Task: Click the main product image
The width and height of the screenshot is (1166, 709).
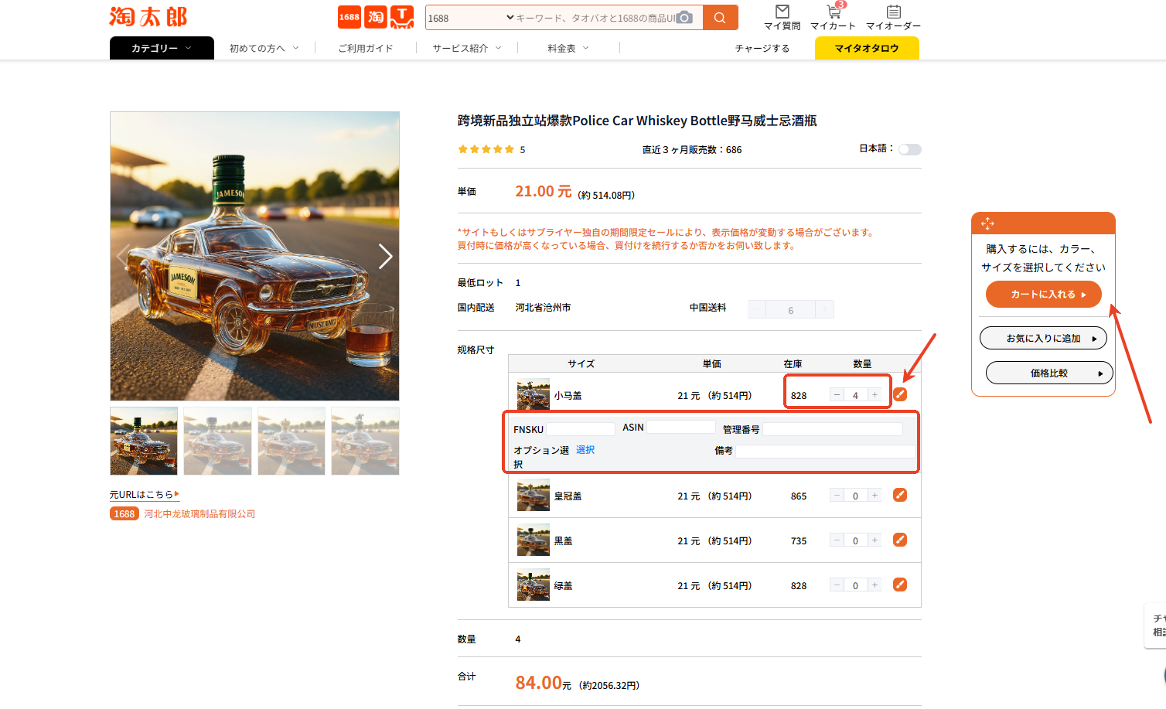Action: [254, 256]
